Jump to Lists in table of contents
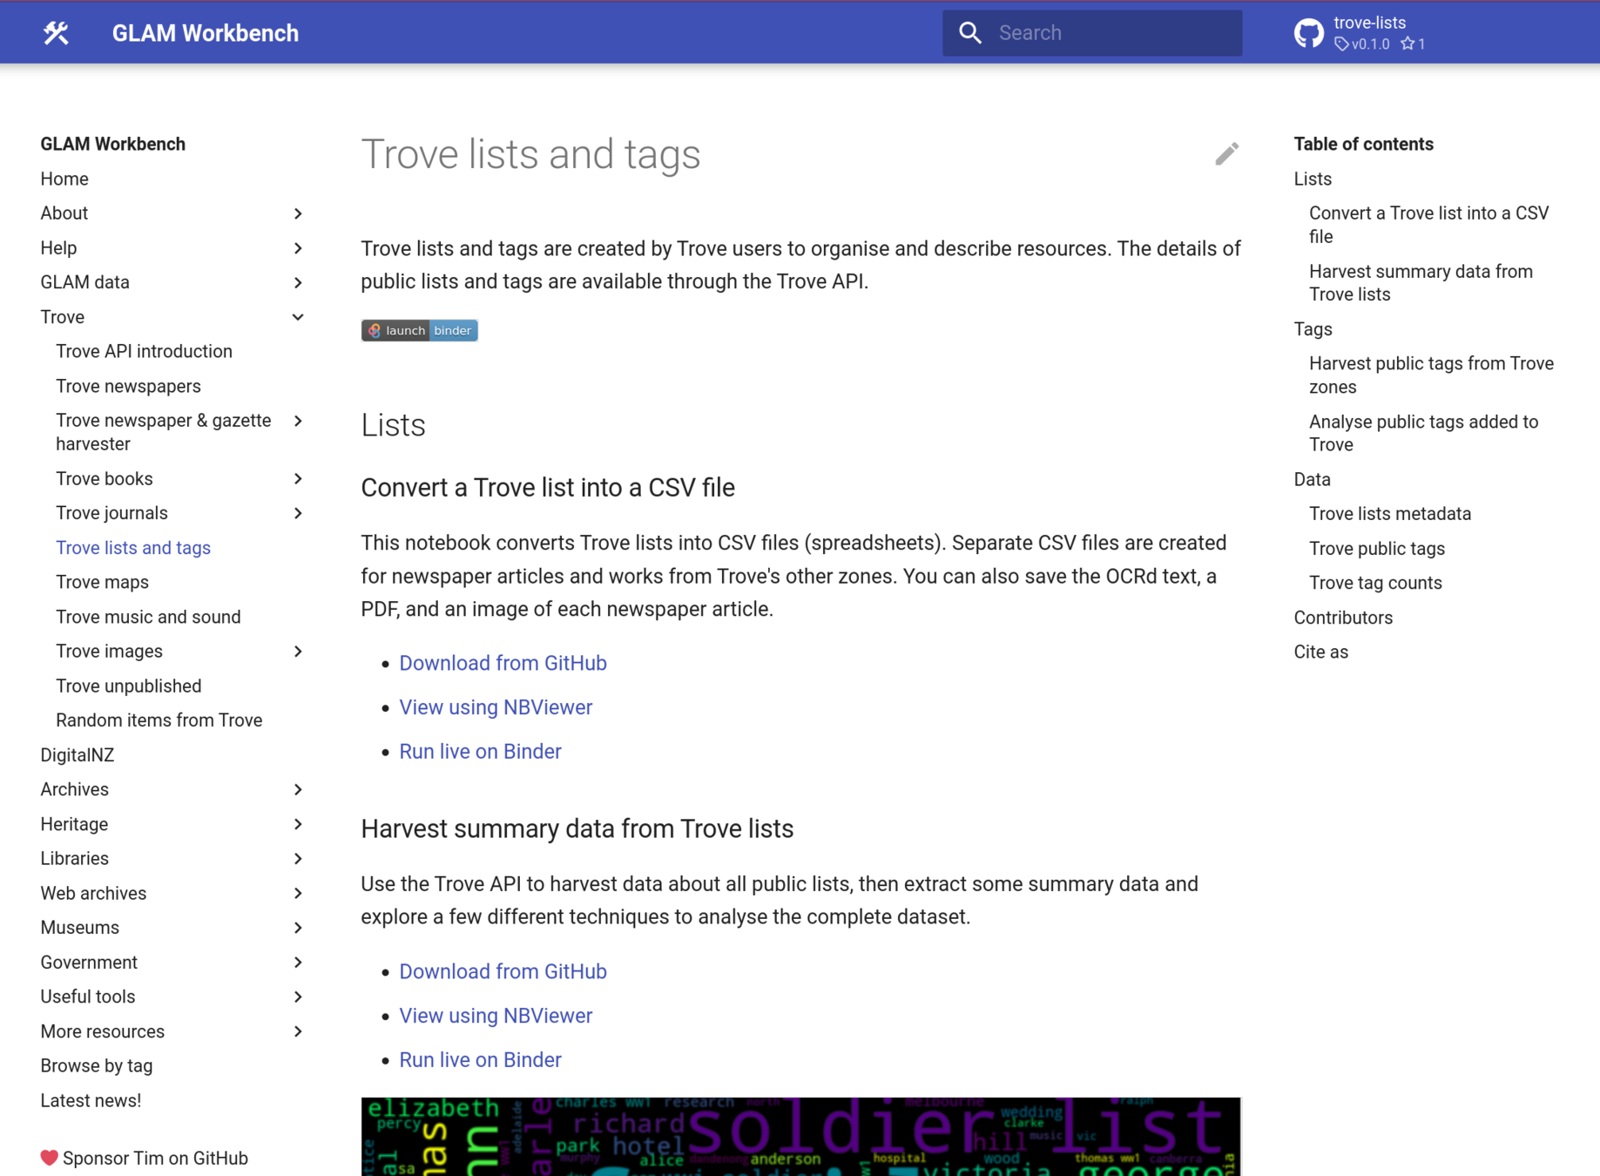Image resolution: width=1600 pixels, height=1176 pixels. 1313,179
